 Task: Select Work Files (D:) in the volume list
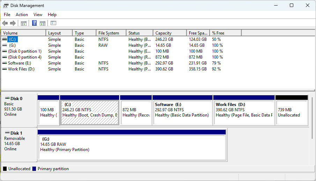coord(21,69)
